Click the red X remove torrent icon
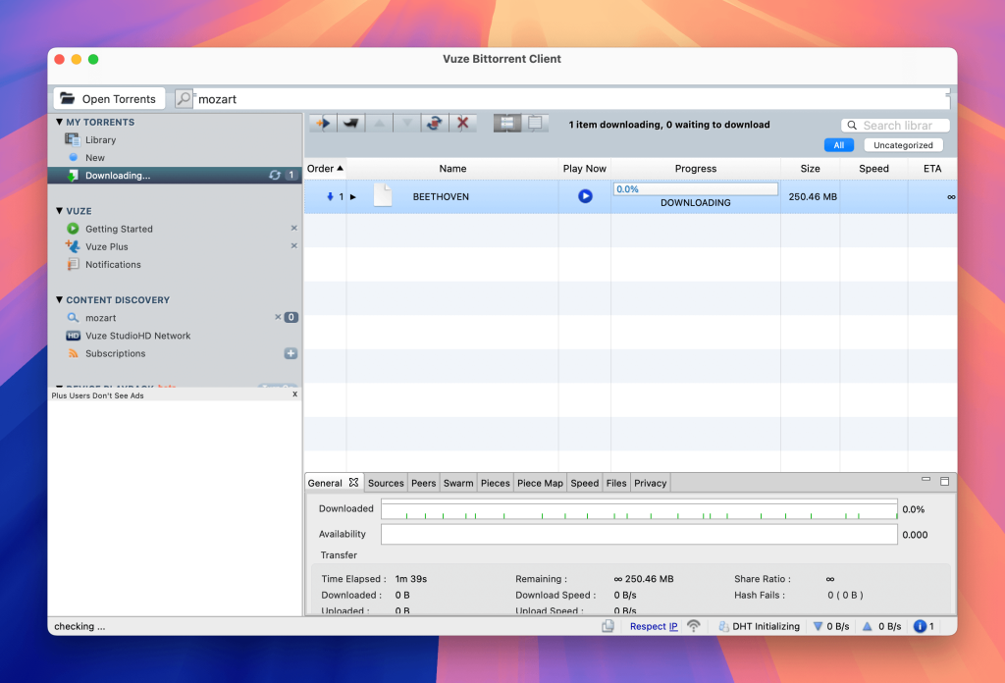The height and width of the screenshot is (683, 1005). (463, 123)
